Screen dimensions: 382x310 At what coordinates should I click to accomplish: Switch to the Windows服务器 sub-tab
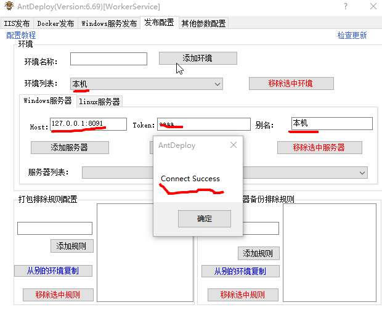[x=48, y=100]
